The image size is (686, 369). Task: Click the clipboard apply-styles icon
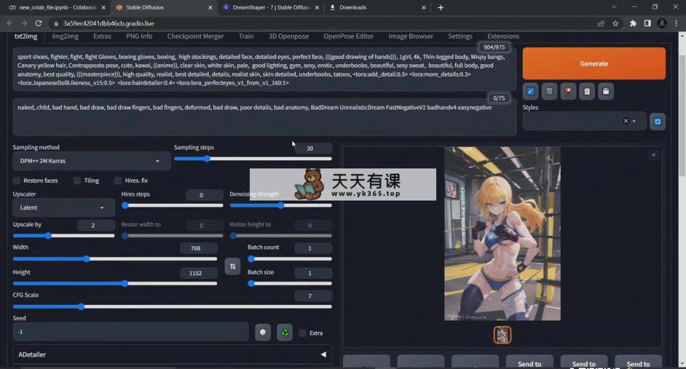tap(587, 92)
